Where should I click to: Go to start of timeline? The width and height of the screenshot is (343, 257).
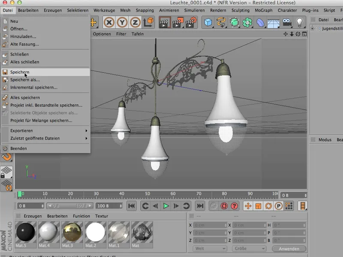click(x=132, y=206)
